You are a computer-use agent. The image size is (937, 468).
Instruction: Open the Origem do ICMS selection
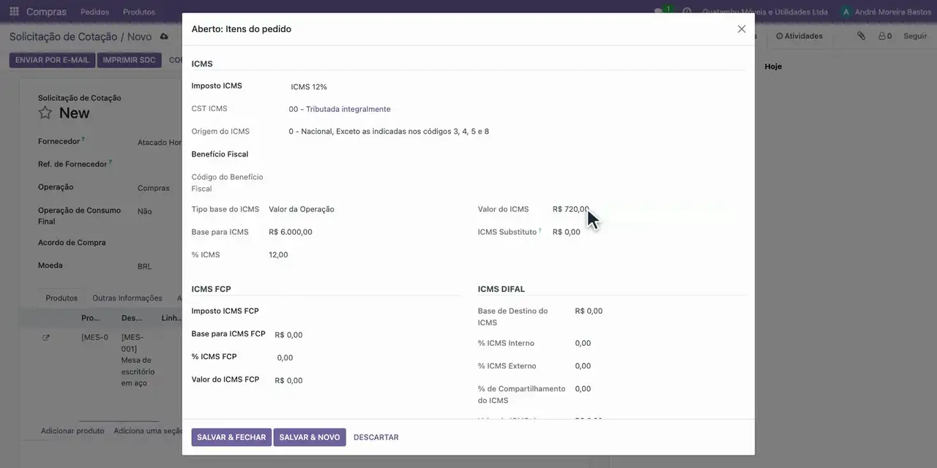[x=389, y=132]
